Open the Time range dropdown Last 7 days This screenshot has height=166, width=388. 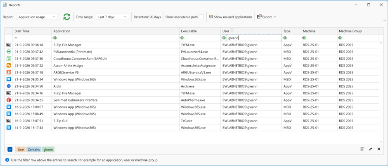pos(112,17)
